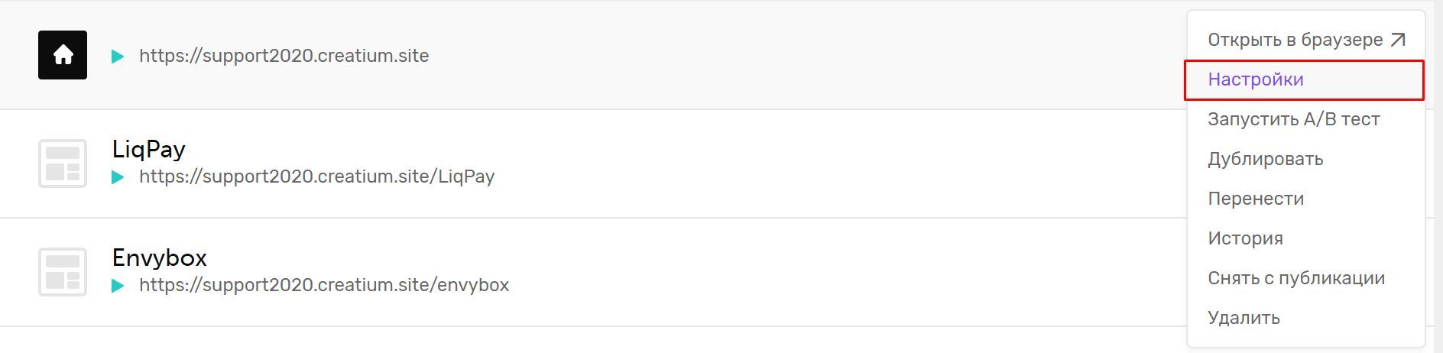
Task: Open the support2020.creatium.site/LiqPay link
Action: point(317,176)
